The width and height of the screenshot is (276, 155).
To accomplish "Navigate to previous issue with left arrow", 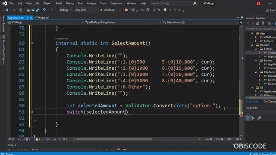I will point(48,139).
